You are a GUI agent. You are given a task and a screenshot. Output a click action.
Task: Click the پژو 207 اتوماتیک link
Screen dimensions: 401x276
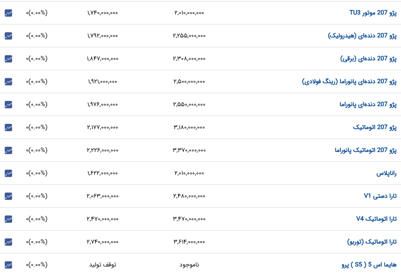[x=375, y=127]
